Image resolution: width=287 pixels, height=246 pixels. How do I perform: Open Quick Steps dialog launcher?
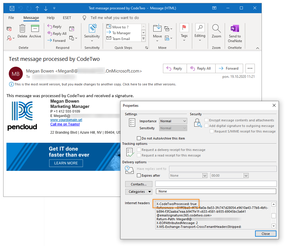147,48
